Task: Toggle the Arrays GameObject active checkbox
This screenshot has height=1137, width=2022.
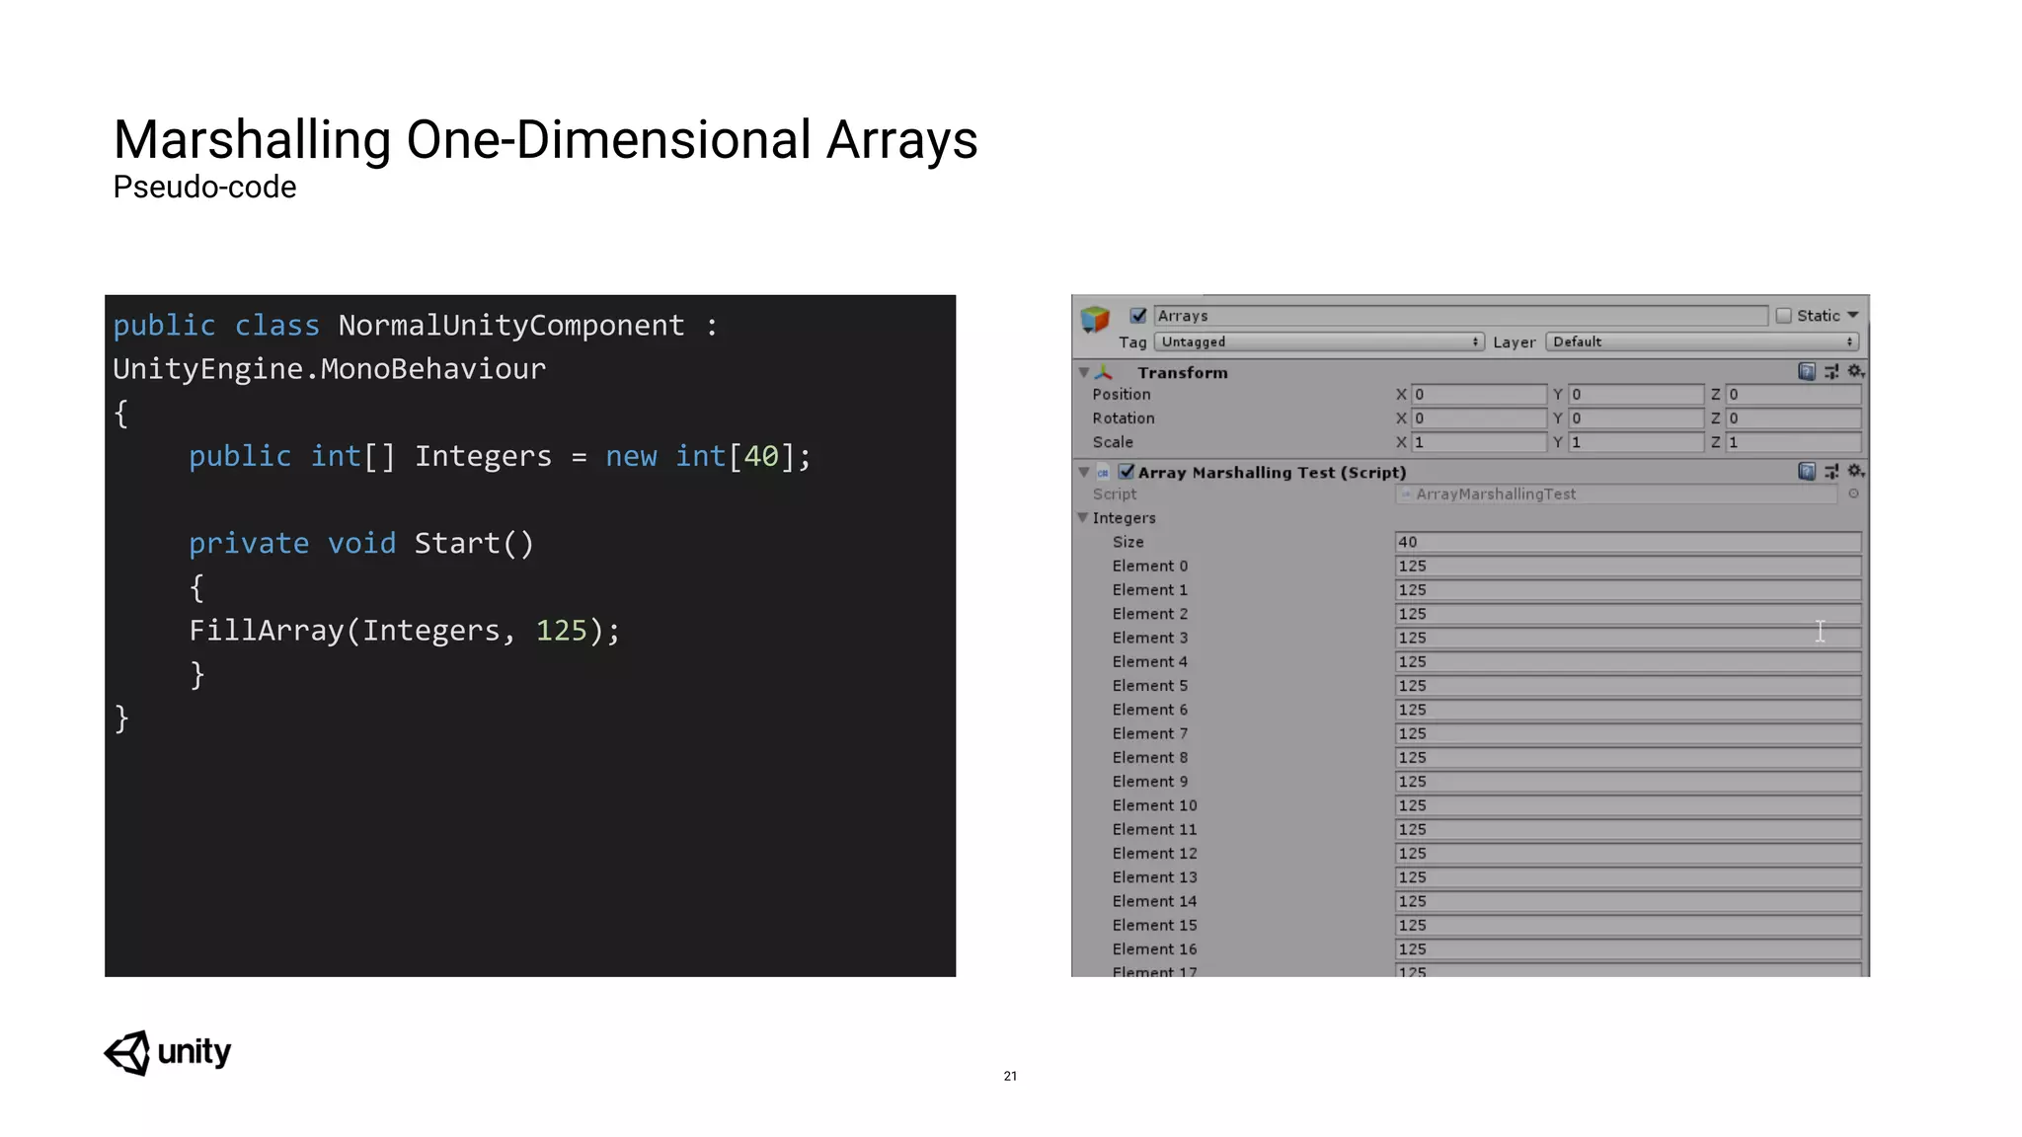Action: pyautogui.click(x=1138, y=315)
